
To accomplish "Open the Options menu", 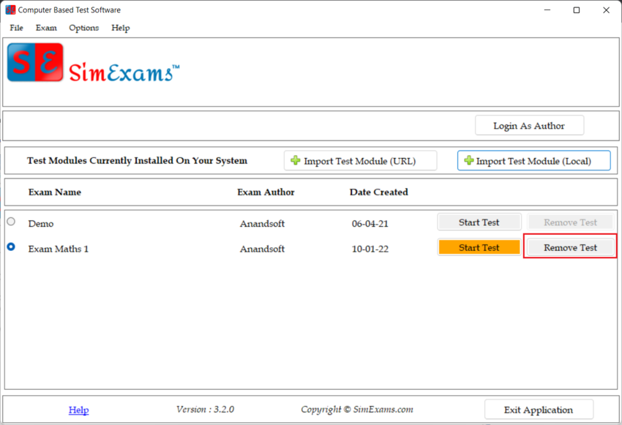I will coord(83,28).
